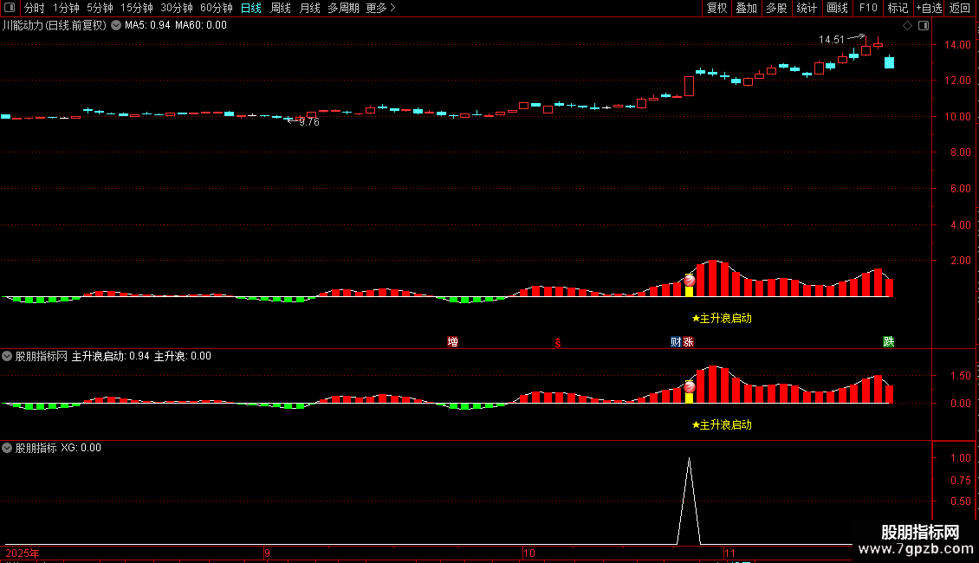
Task: Select the 5分钟 period tab
Action: (x=100, y=8)
